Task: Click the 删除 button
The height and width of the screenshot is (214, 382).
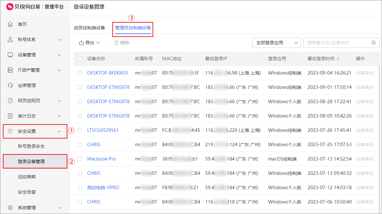Action: [x=122, y=43]
